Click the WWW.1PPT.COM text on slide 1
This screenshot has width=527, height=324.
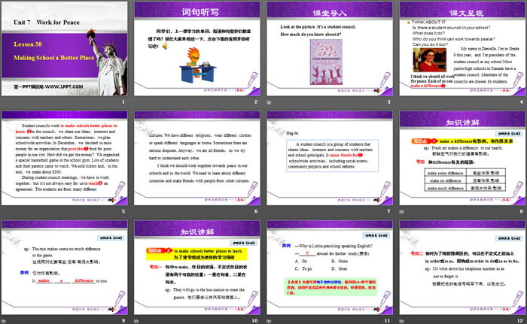point(64,86)
